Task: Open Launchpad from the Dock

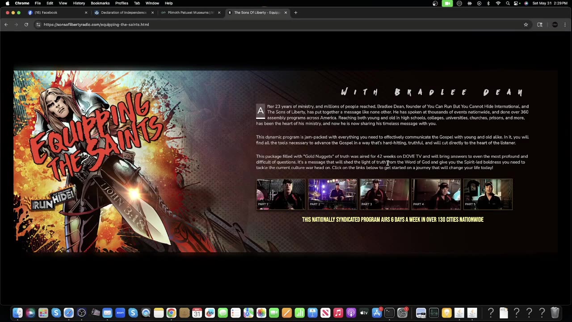Action: pos(43,313)
